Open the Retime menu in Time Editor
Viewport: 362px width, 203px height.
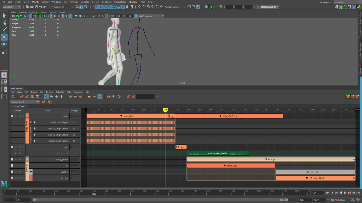(x=49, y=92)
